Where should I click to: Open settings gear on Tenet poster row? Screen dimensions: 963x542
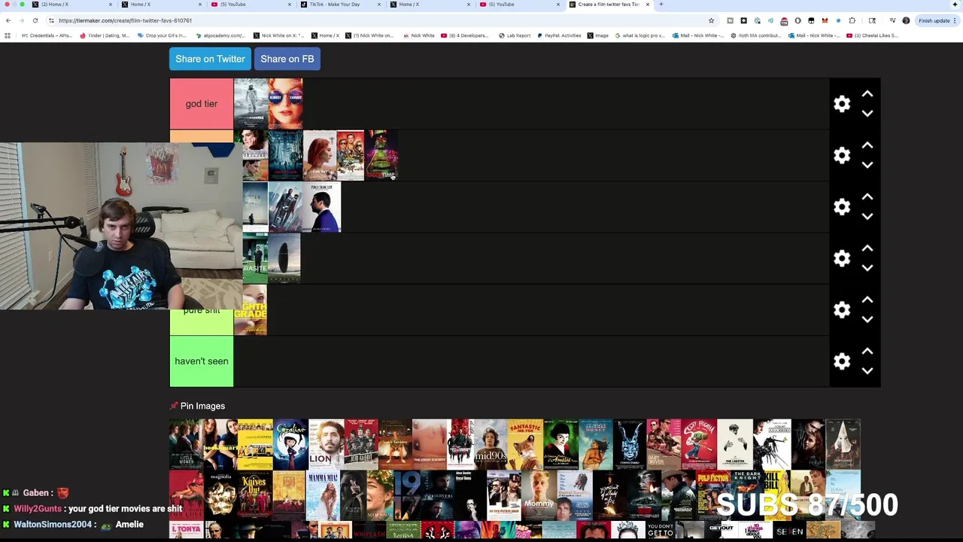pos(842,207)
